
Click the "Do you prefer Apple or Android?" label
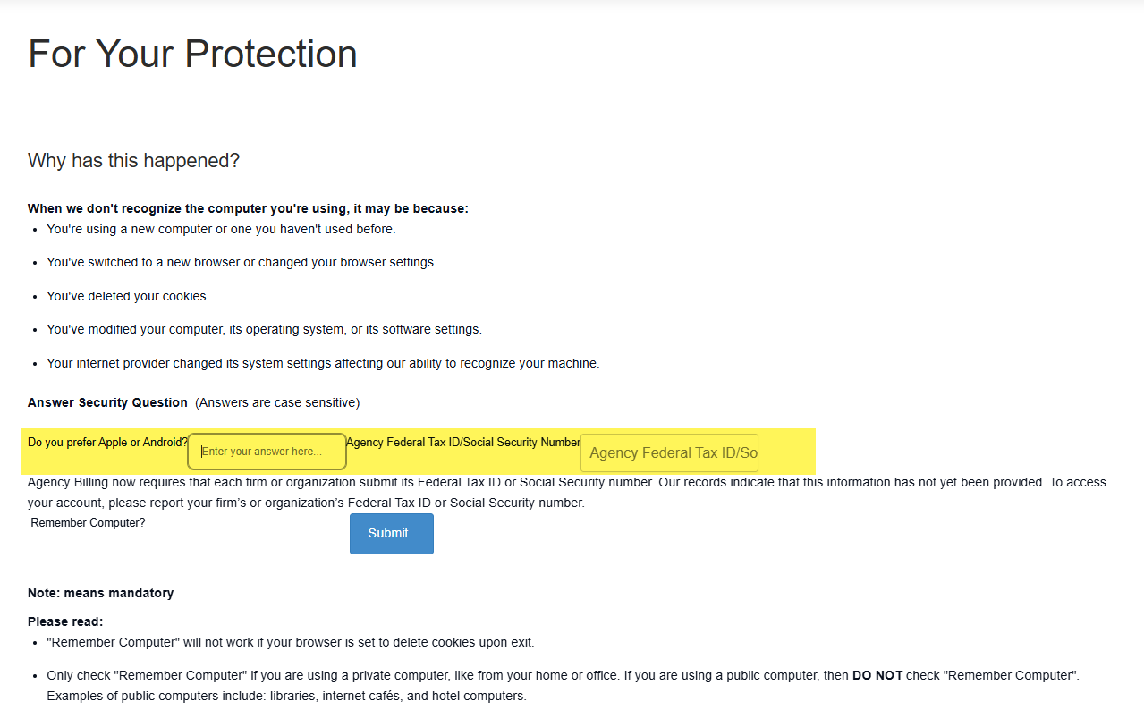point(107,442)
